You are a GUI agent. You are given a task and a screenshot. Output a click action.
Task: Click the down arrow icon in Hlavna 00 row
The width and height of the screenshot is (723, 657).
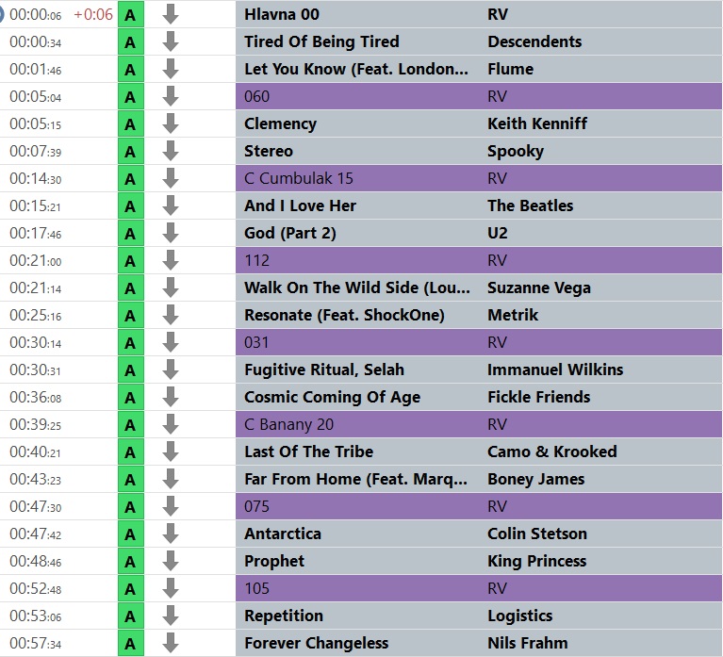170,14
